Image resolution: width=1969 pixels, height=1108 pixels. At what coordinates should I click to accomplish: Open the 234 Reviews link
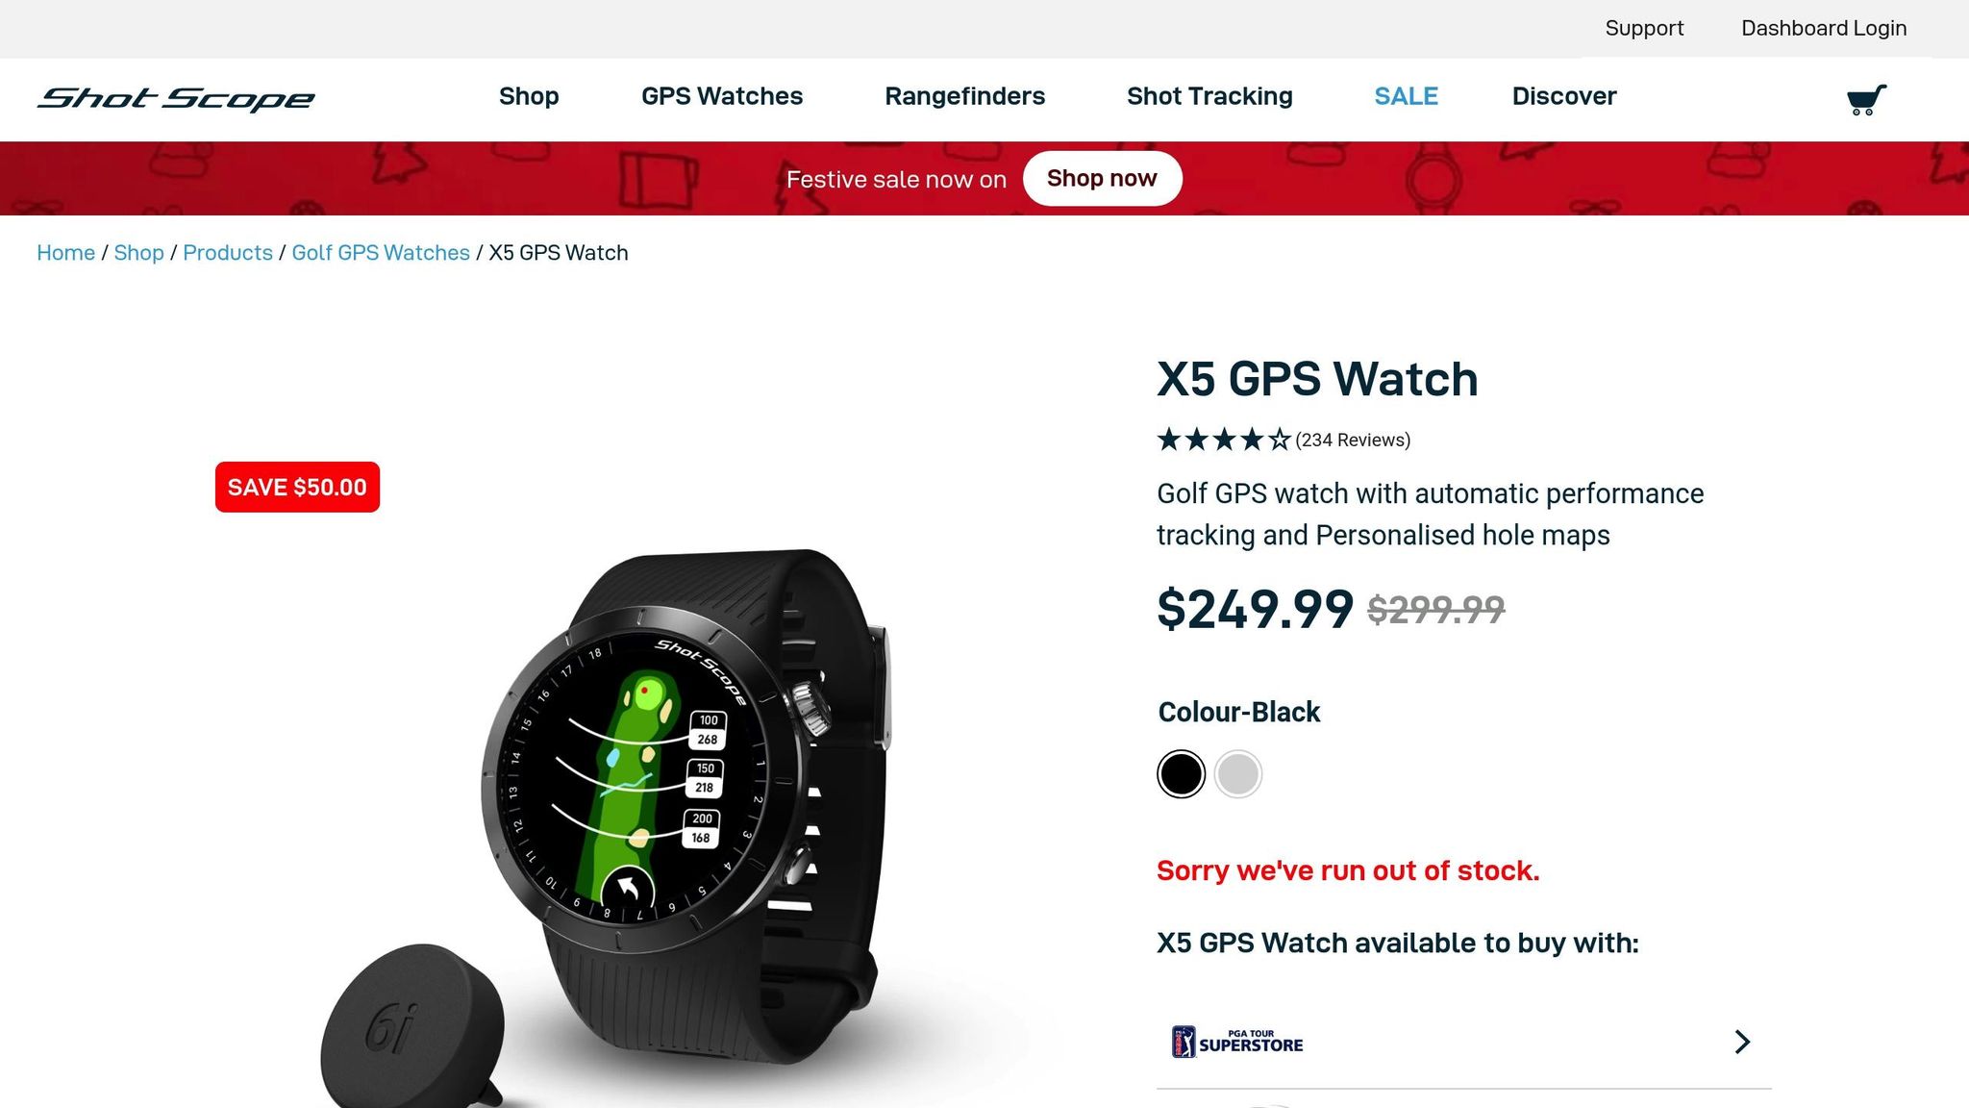[1353, 441]
